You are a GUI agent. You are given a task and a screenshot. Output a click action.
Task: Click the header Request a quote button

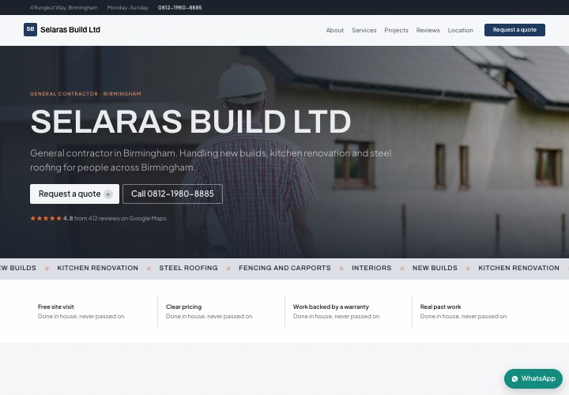coord(514,30)
